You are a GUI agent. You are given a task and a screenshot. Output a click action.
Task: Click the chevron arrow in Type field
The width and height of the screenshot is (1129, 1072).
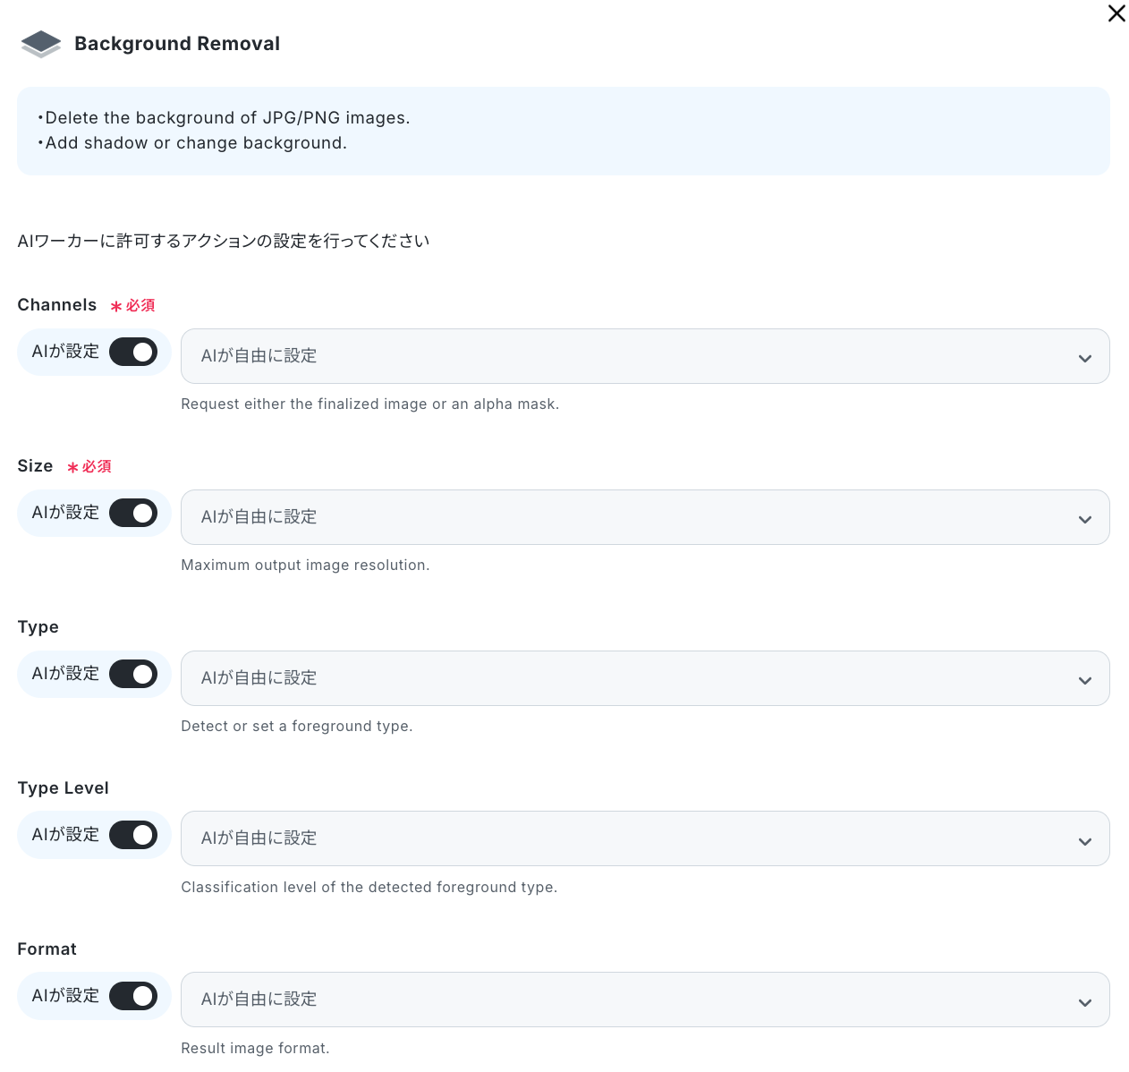1085,681
